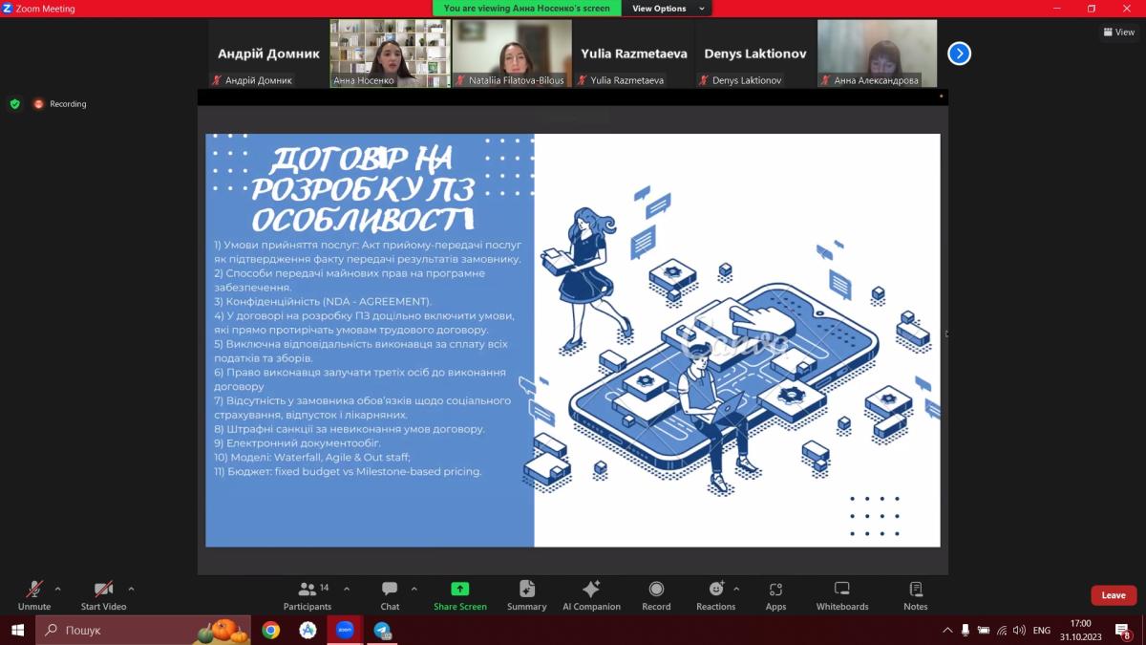This screenshot has height=645, width=1146.
Task: Click slide line "8) Штрафні санкції"
Action: click(x=350, y=429)
